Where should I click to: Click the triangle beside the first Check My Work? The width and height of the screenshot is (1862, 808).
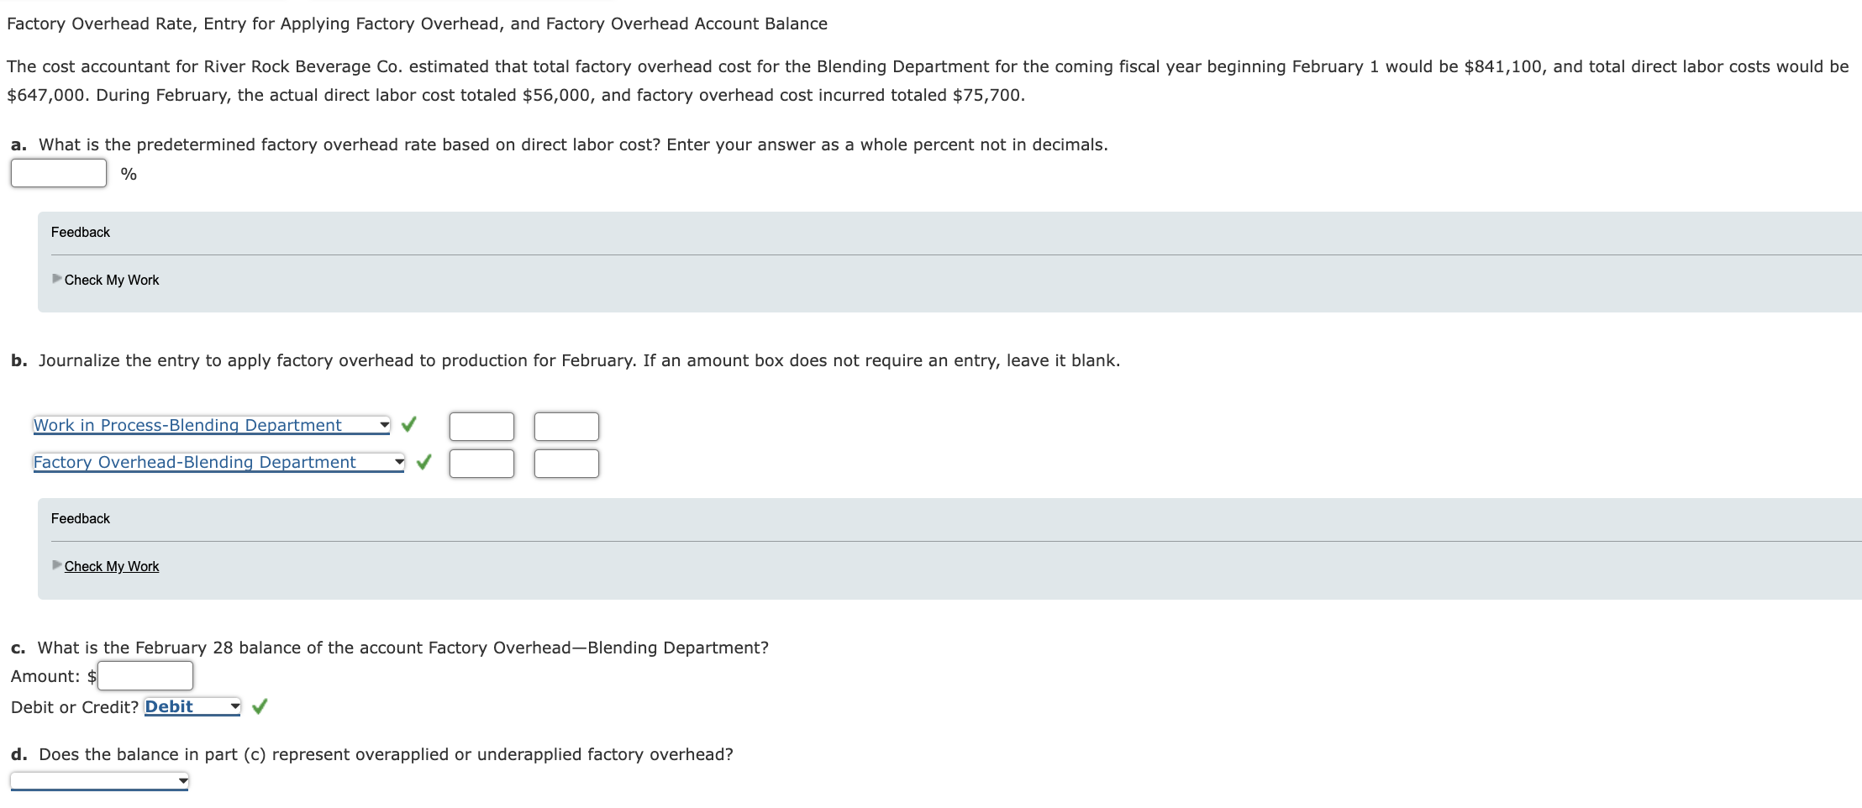[x=55, y=279]
